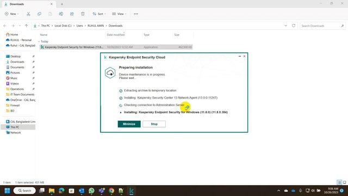
Task: Sort by the Name column header
Action: click(x=43, y=35)
